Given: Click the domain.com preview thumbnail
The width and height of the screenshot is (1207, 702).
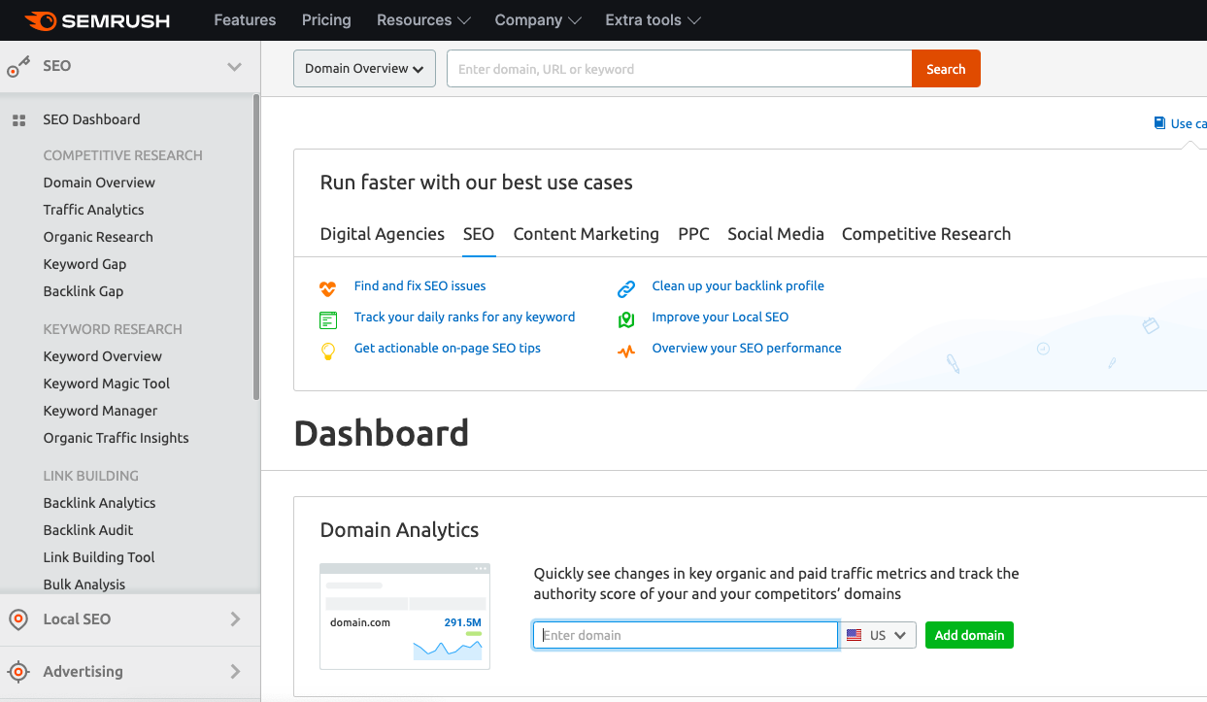Looking at the screenshot, I should pyautogui.click(x=405, y=616).
